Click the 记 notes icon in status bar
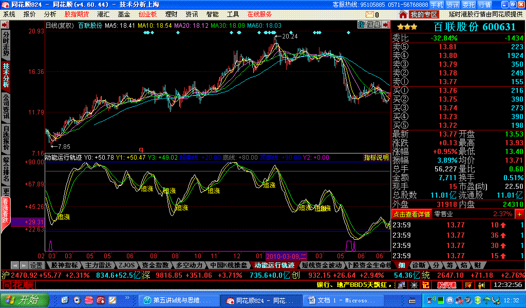Screen dimensions: 526x308 click(426, 285)
